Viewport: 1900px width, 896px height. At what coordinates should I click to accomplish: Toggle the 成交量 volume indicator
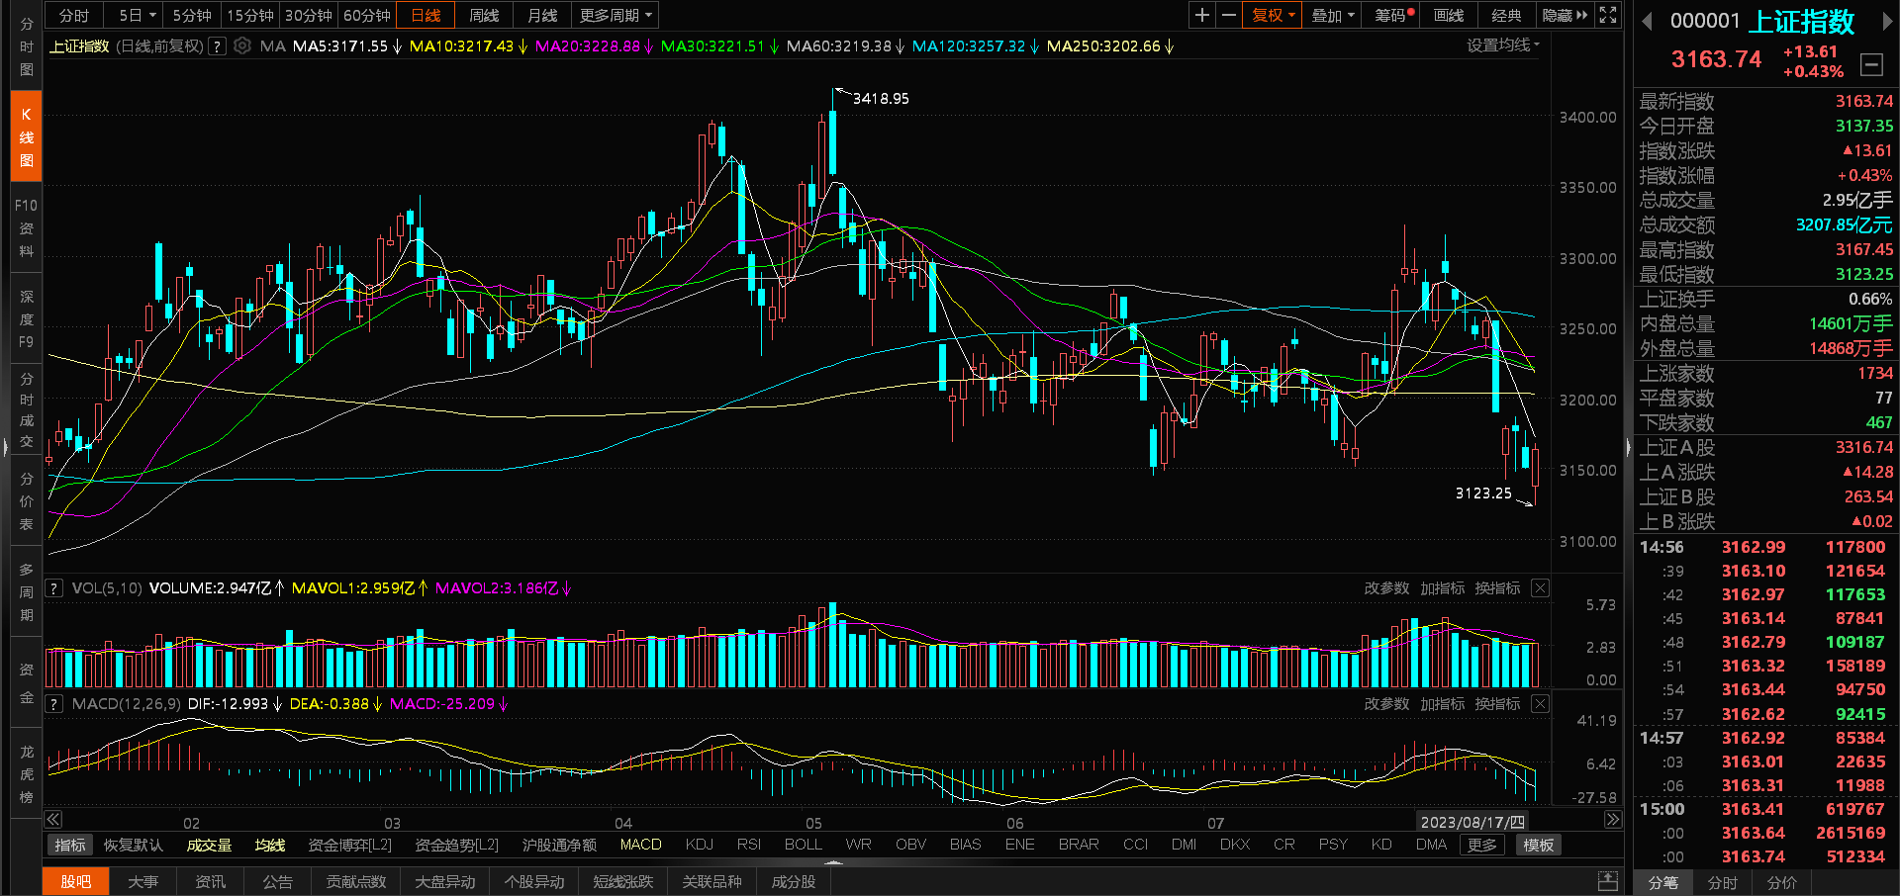pyautogui.click(x=209, y=846)
